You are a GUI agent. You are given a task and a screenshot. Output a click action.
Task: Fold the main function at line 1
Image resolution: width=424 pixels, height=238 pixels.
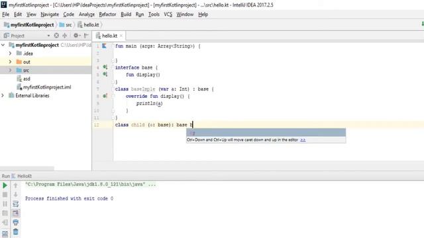coord(113,46)
